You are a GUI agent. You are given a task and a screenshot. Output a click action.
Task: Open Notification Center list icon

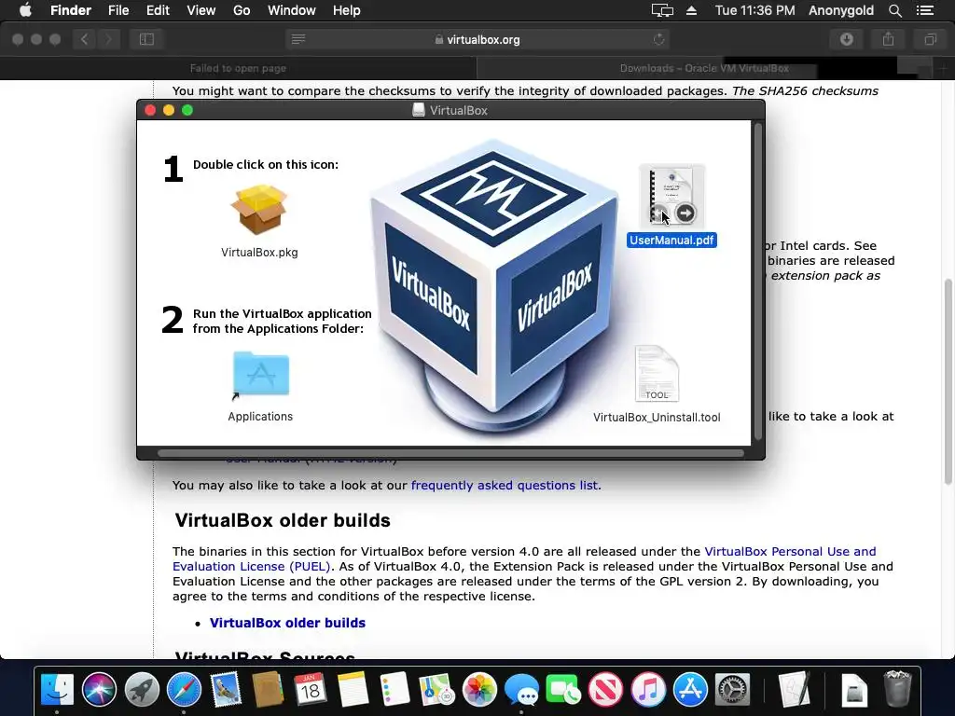924,10
